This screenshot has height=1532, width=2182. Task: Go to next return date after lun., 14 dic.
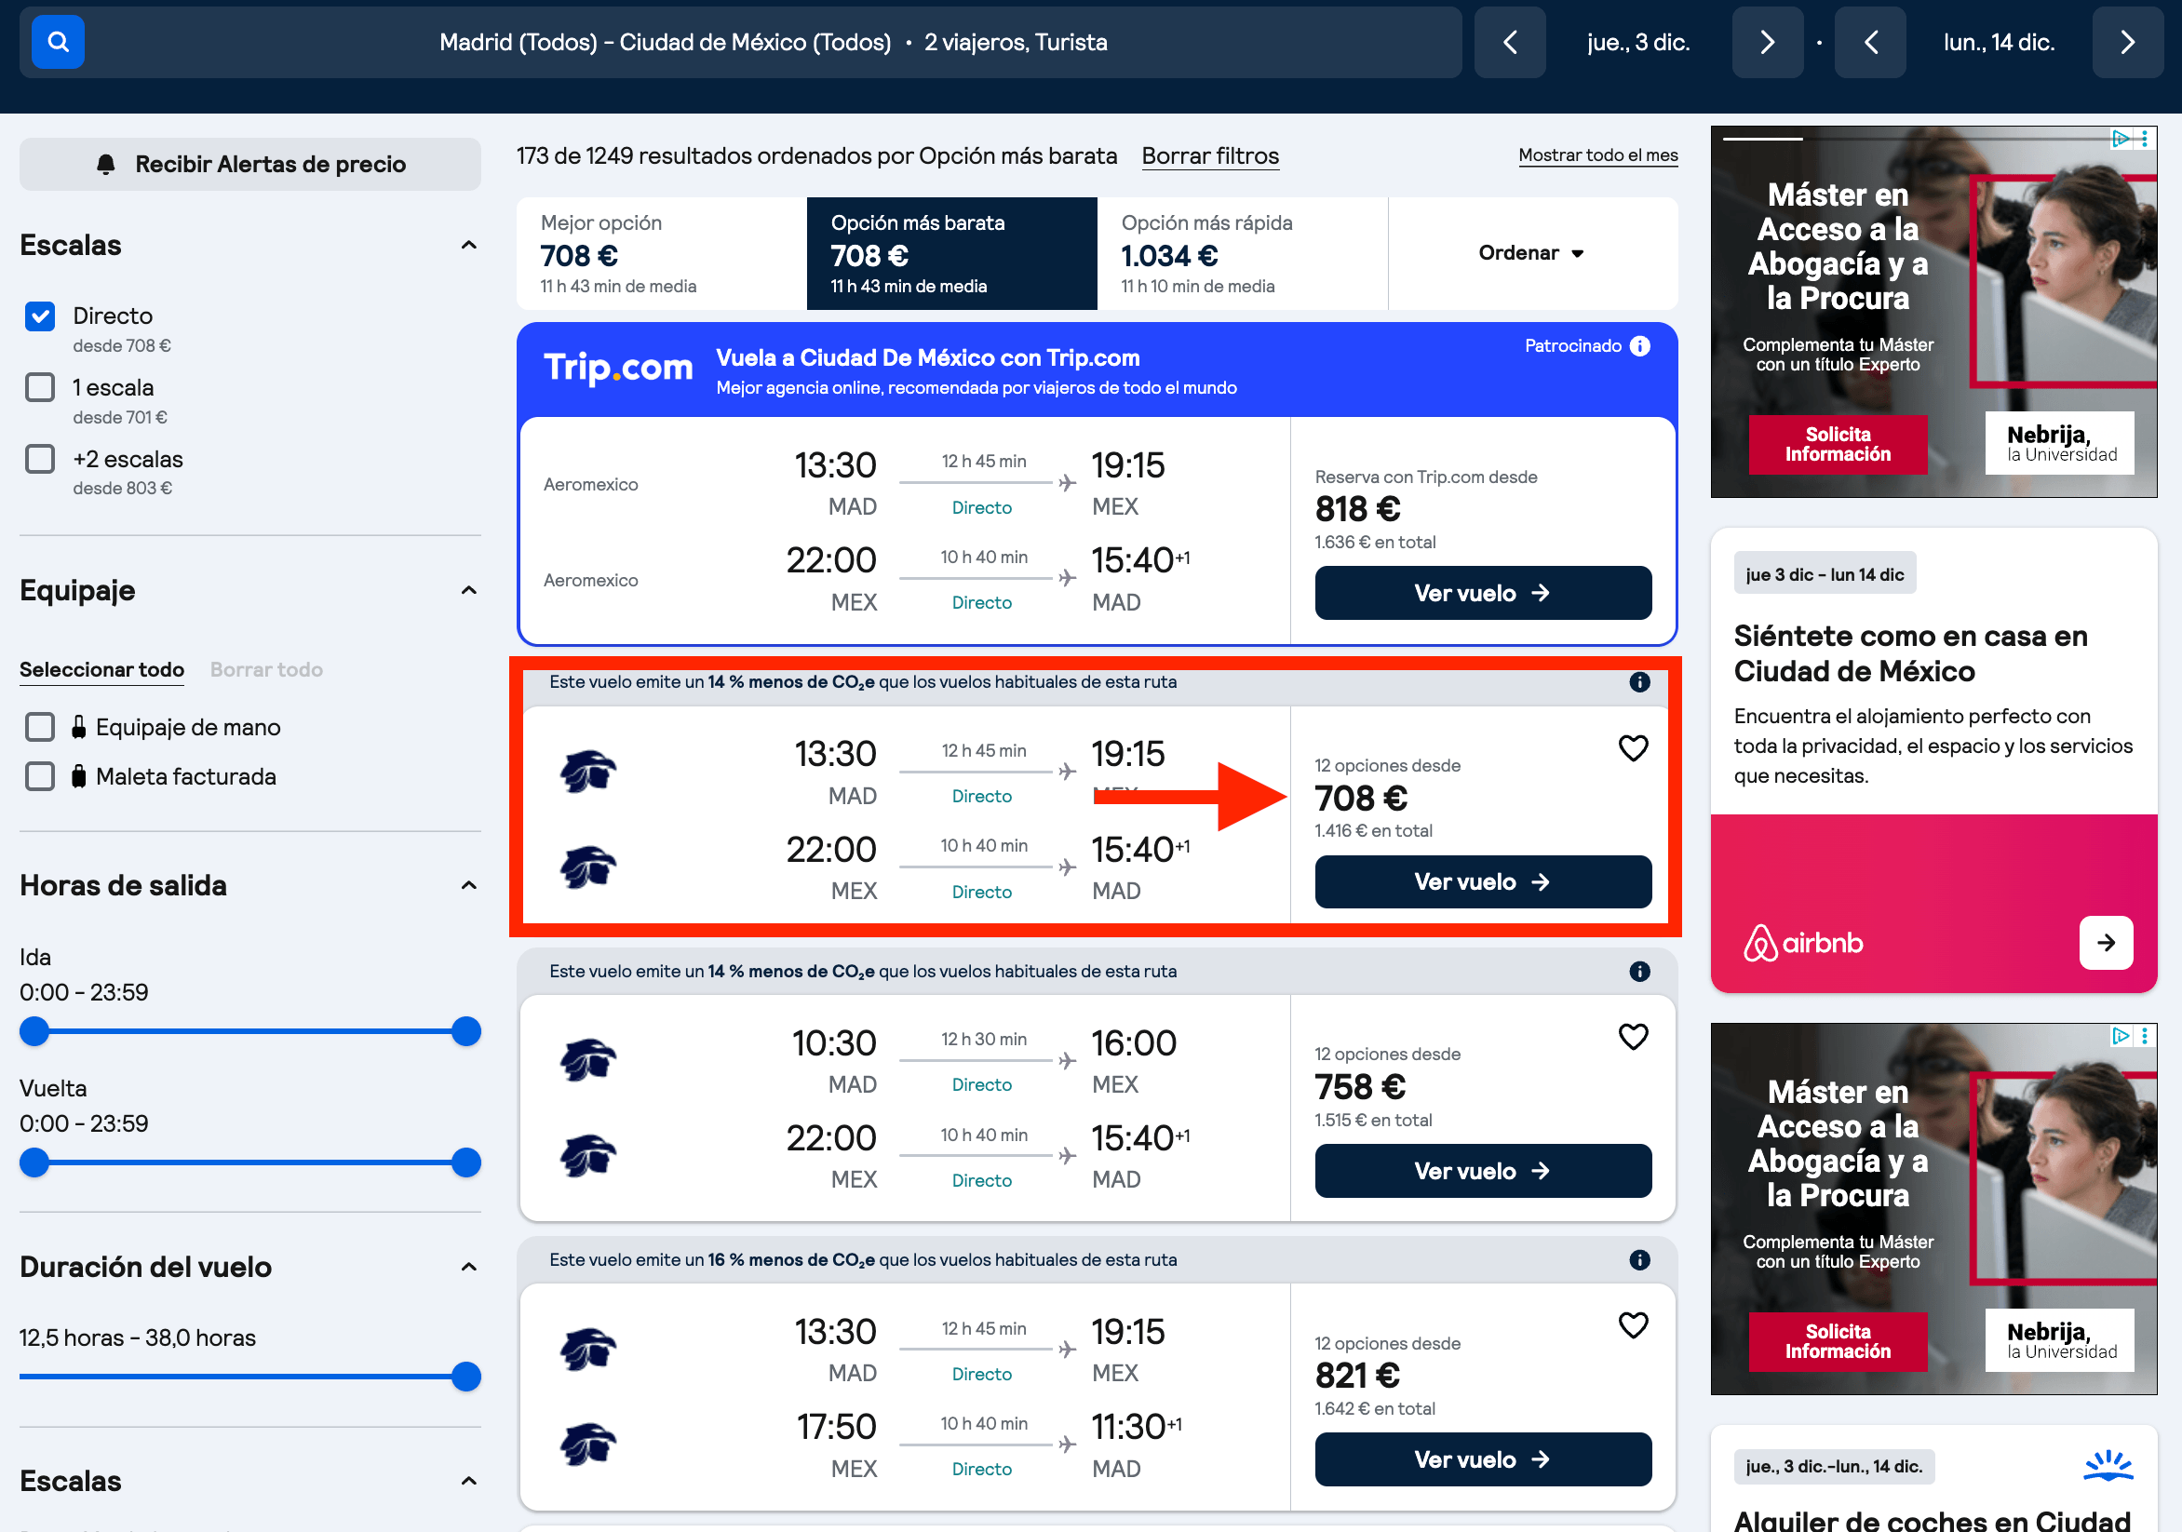pos(2127,42)
